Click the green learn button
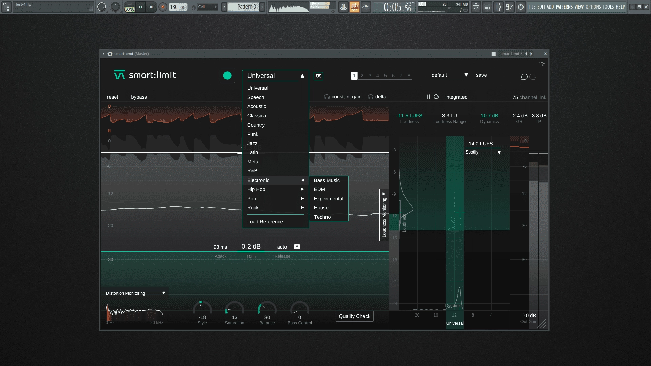 pos(227,75)
